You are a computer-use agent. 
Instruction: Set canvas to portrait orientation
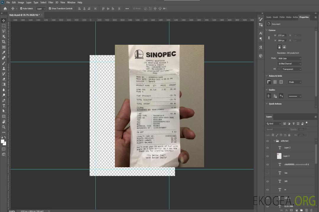(279, 47)
